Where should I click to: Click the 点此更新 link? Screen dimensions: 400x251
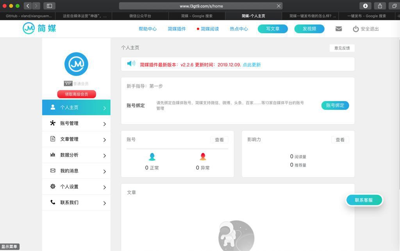pyautogui.click(x=252, y=65)
